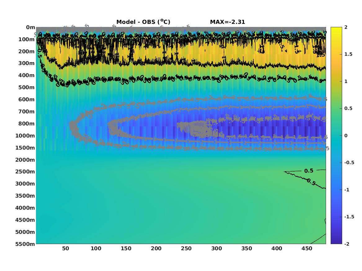Click the '2000m' depth axis label
Viewport: 362px width, 271px height.
point(25,160)
